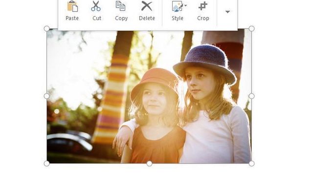The width and height of the screenshot is (313, 176).
Task: Click the bottom-left corner resize handle
Action: click(47, 164)
